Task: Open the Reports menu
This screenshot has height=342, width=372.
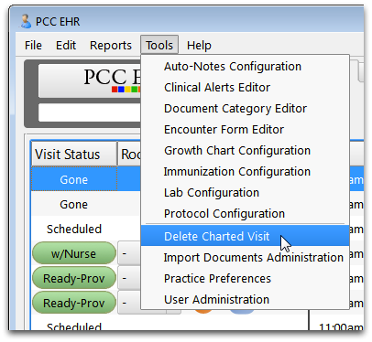Action: click(x=111, y=46)
